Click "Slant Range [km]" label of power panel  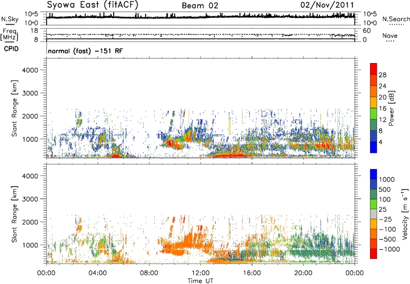[14, 108]
